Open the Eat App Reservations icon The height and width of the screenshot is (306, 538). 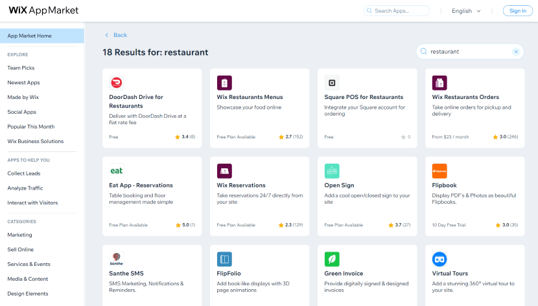[117, 171]
